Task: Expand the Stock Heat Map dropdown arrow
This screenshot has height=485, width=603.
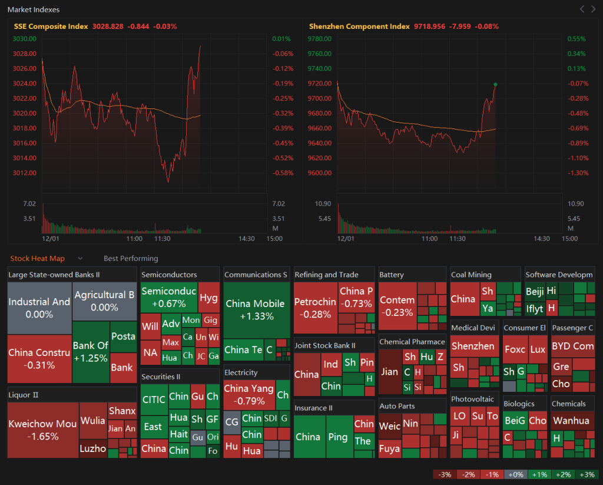Action: (x=81, y=259)
